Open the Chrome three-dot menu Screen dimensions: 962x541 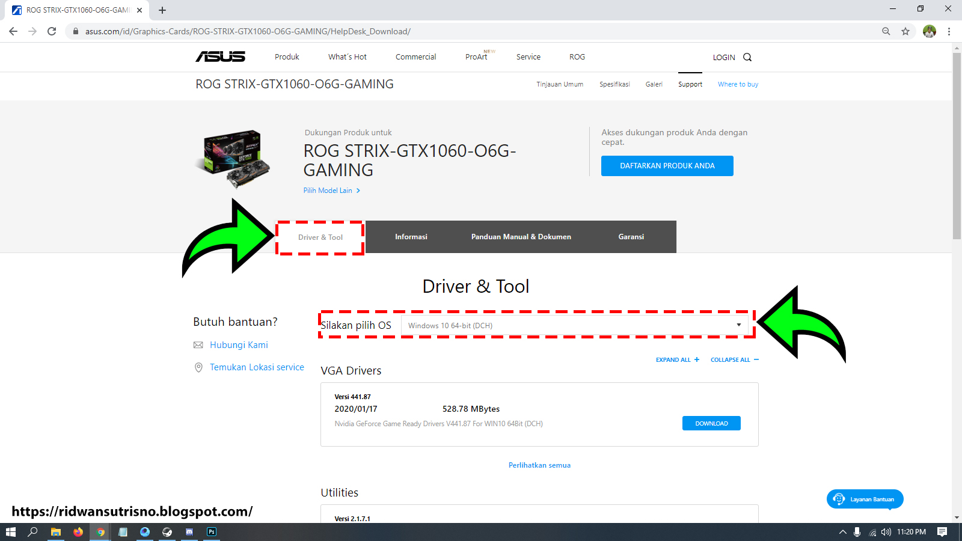(x=949, y=31)
